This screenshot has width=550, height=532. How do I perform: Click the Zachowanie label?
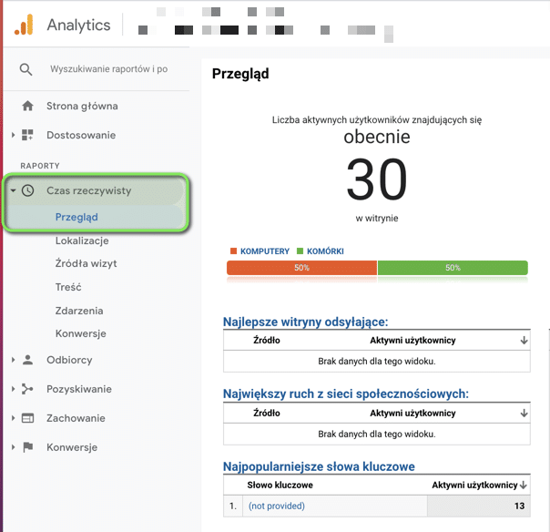(76, 418)
